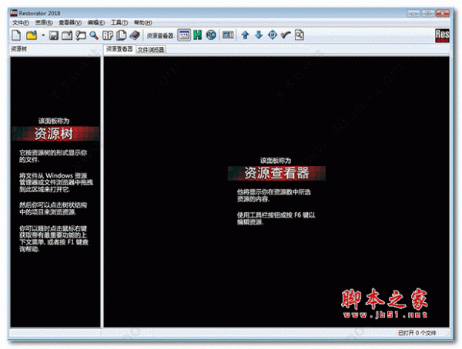Image resolution: width=462 pixels, height=349 pixels.
Task: Click the 已打开 0 个文件 status text
Action: [x=417, y=333]
